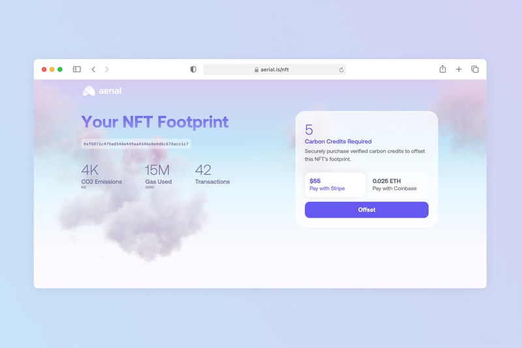The width and height of the screenshot is (522, 348).
Task: Click the 4K CO2 Emissions stat
Action: pos(101,175)
